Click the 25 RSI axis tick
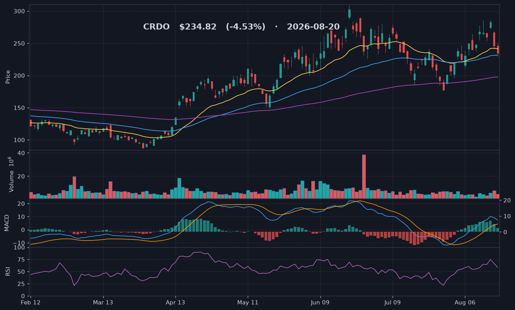The image size is (515, 310). tap(21, 284)
